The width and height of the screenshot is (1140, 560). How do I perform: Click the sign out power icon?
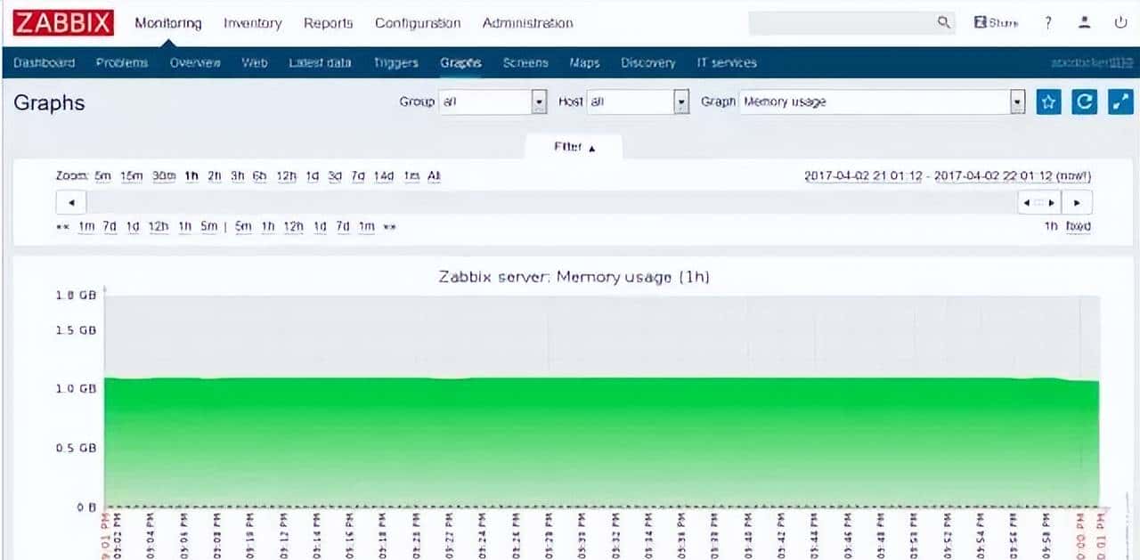coord(1120,23)
